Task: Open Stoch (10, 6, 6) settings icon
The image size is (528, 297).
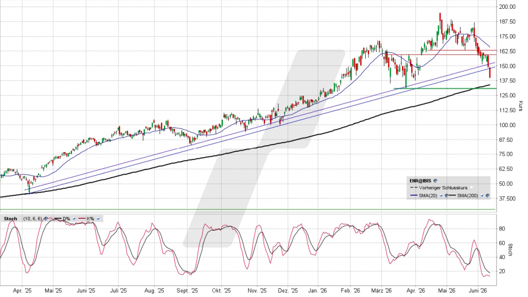Action: point(46,218)
